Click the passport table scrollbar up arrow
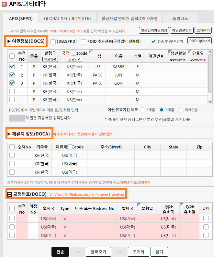Image resolution: width=214 pixels, height=257 pixels. pyautogui.click(x=210, y=52)
